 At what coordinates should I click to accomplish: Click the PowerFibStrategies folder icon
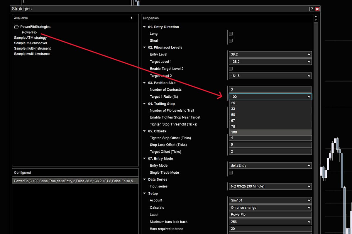(x=16, y=27)
